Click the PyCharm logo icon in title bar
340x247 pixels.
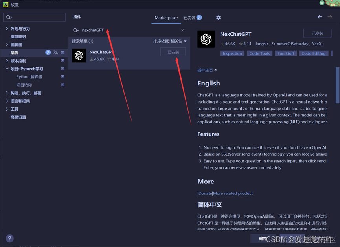[6, 5]
